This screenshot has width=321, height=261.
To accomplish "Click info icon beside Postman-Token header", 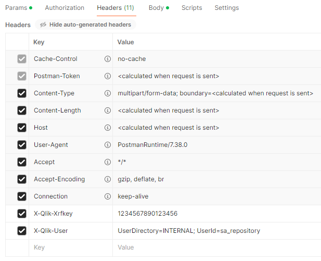I will pyautogui.click(x=108, y=76).
